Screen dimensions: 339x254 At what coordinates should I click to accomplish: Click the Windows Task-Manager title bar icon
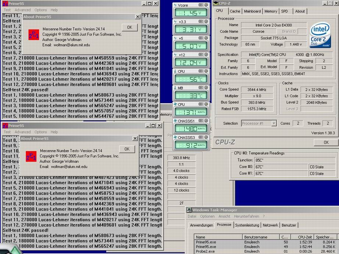click(189, 210)
